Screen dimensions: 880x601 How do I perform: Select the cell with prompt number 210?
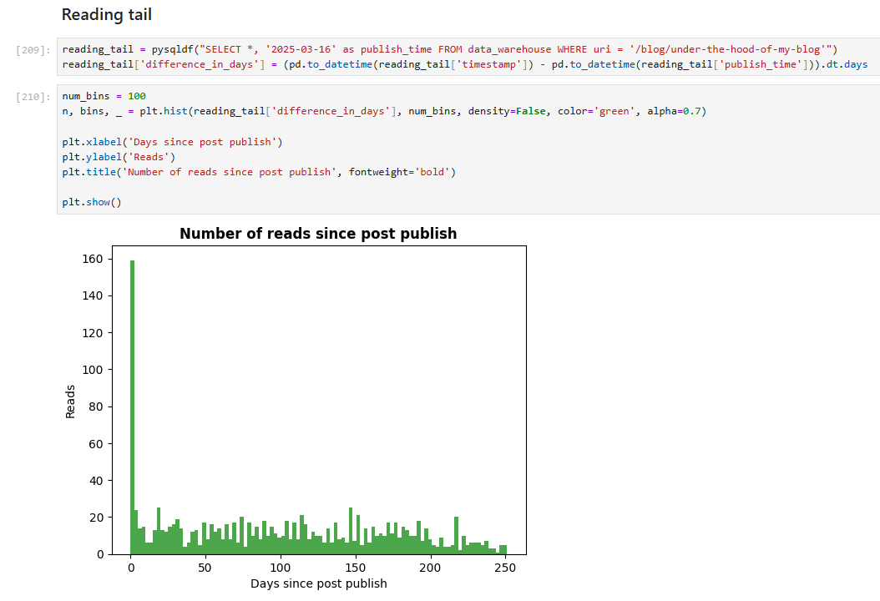click(x=30, y=97)
